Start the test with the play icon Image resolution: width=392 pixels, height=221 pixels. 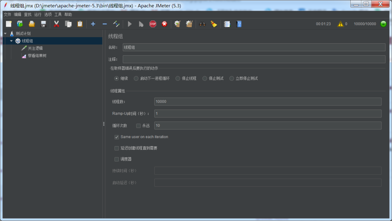click(x=130, y=24)
